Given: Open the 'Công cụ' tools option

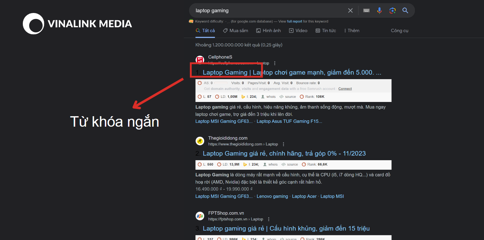Looking at the screenshot, I should pyautogui.click(x=400, y=30).
